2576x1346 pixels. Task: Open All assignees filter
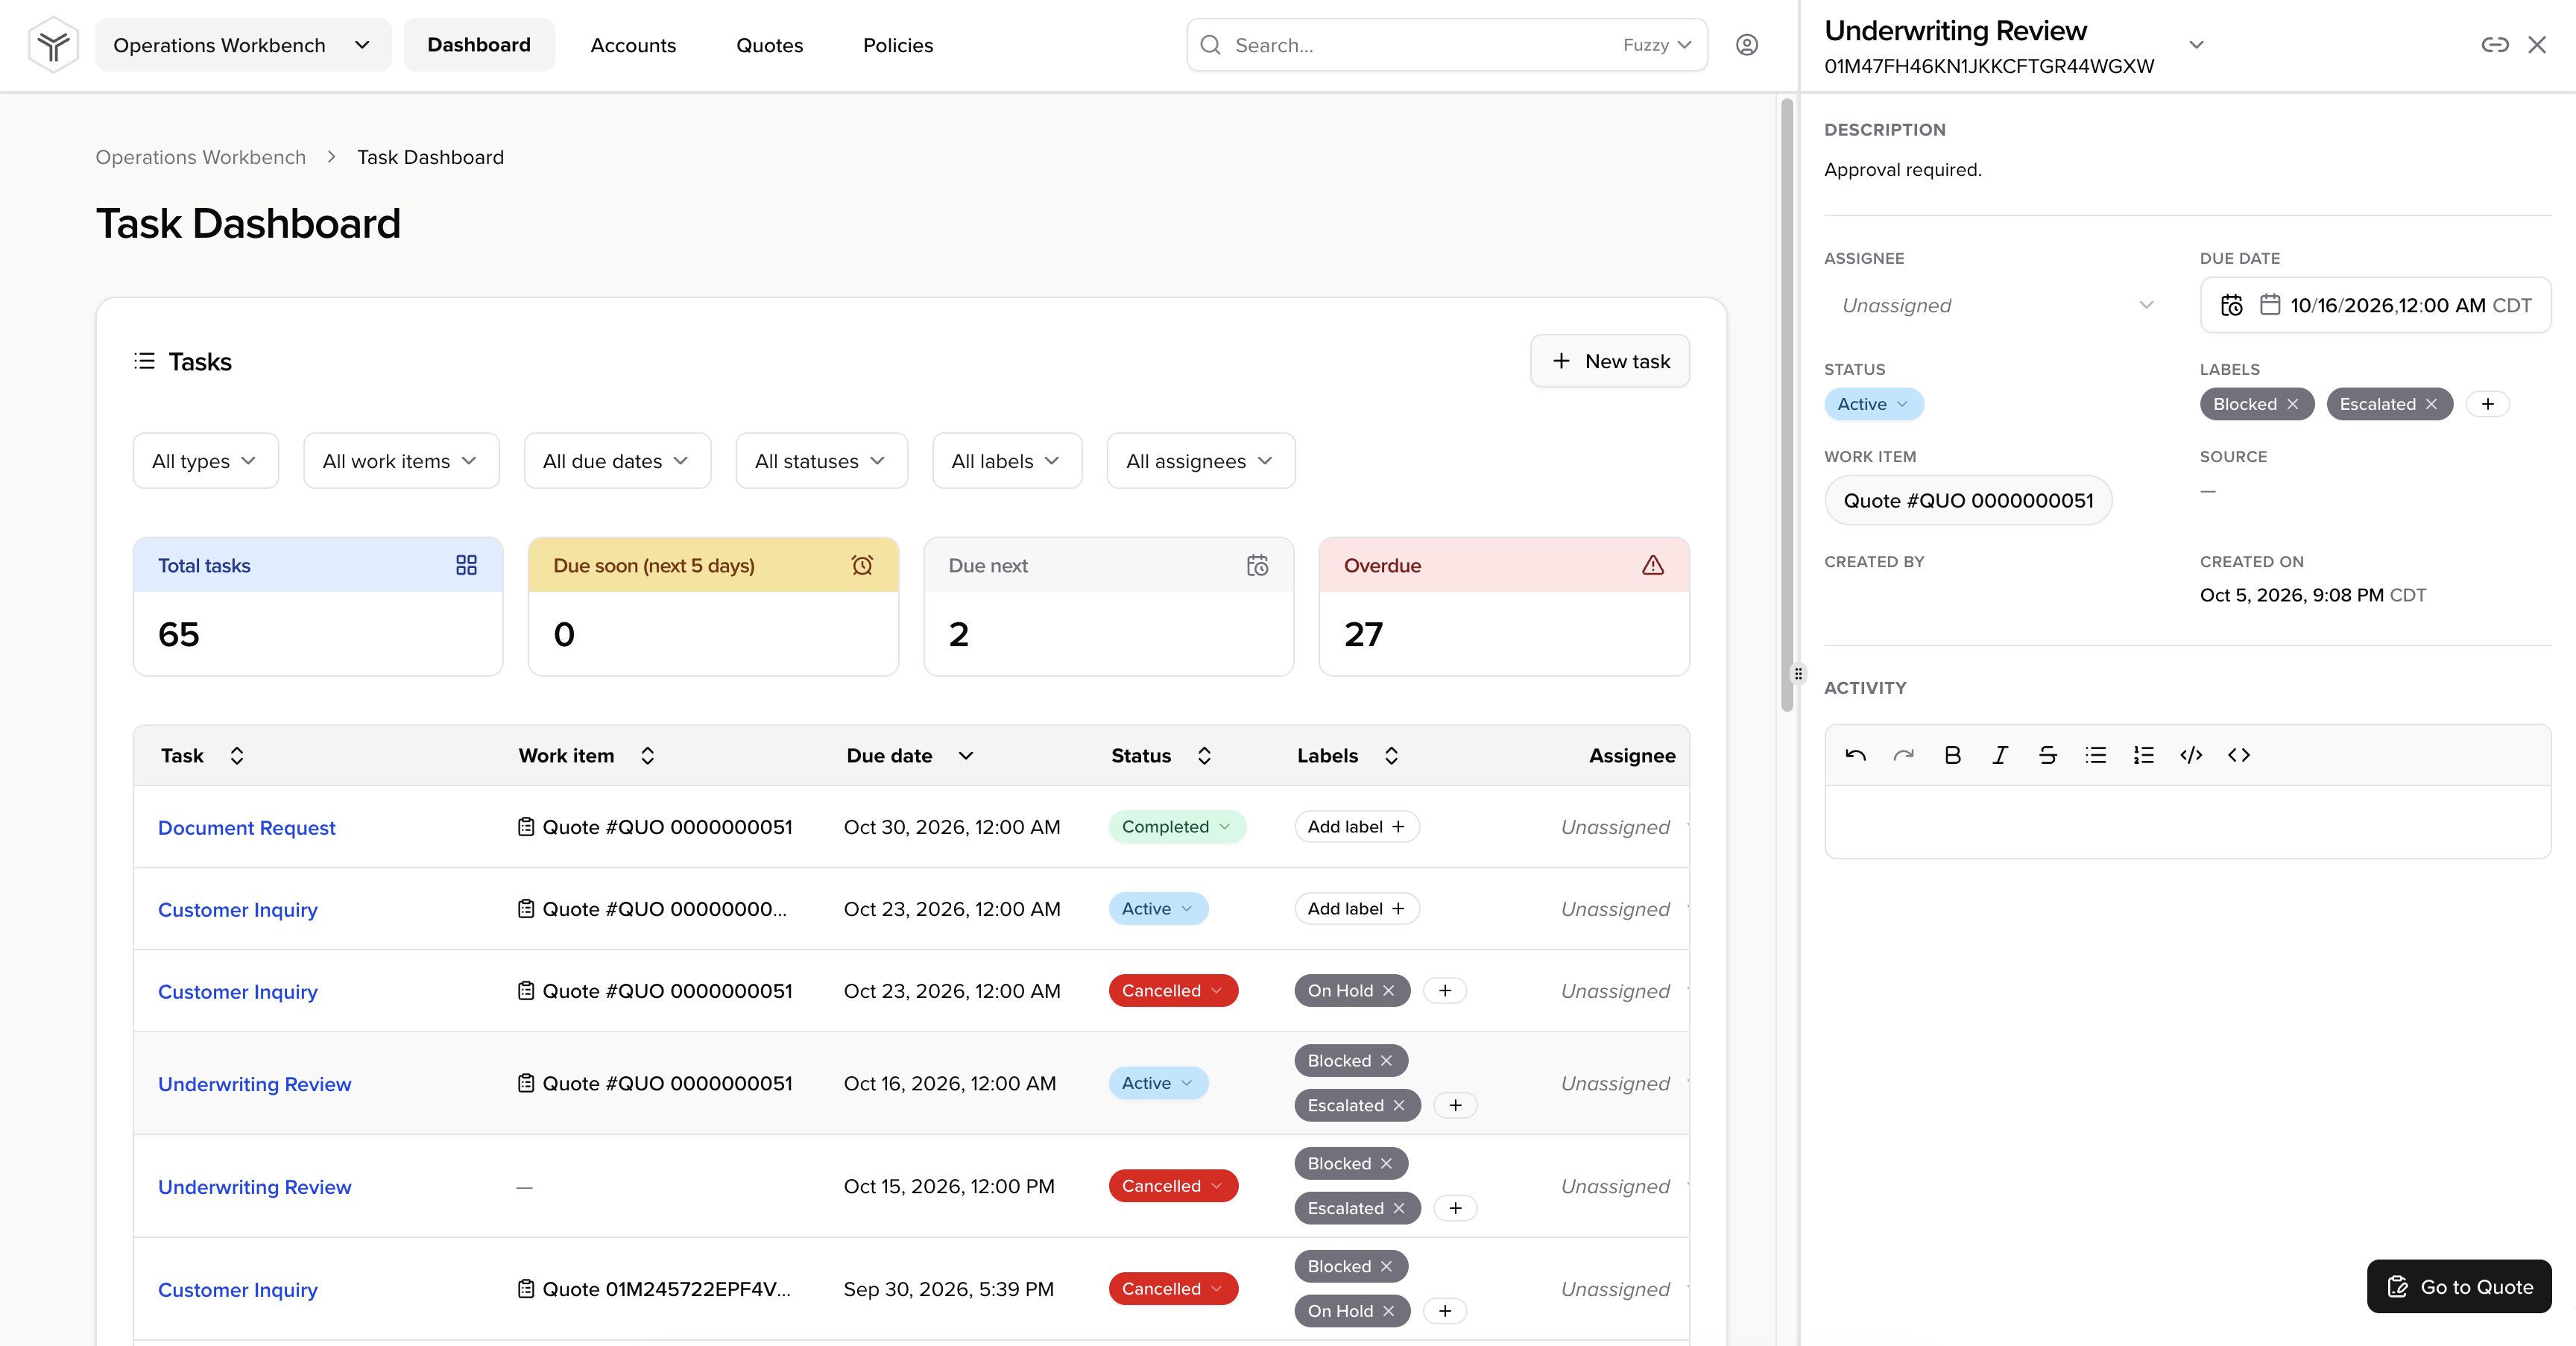[1200, 461]
